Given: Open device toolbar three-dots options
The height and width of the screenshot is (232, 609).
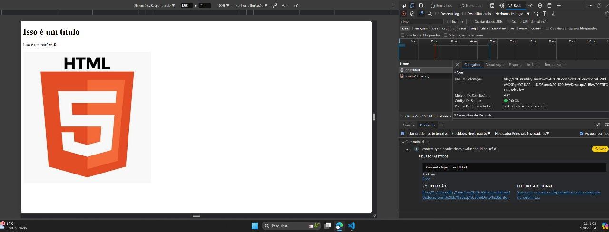Looking at the screenshot, I should (393, 5).
